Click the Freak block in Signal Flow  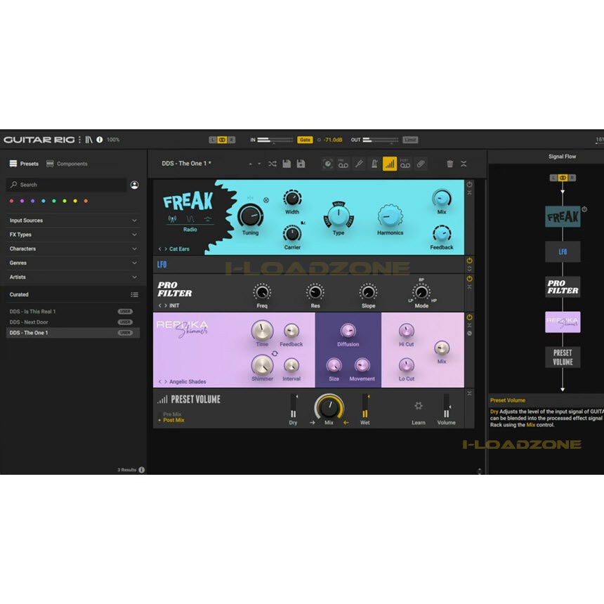click(x=563, y=217)
